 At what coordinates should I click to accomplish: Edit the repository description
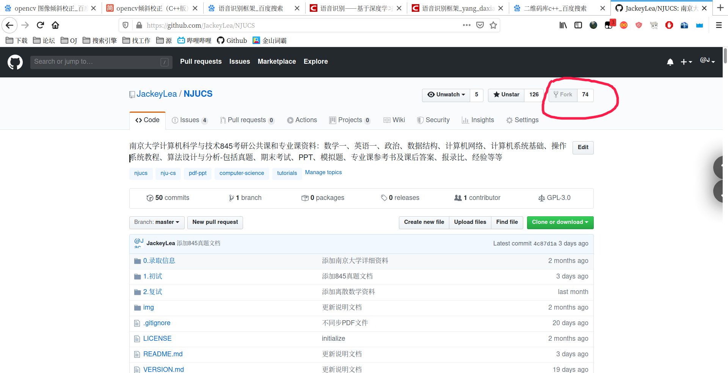pyautogui.click(x=583, y=148)
